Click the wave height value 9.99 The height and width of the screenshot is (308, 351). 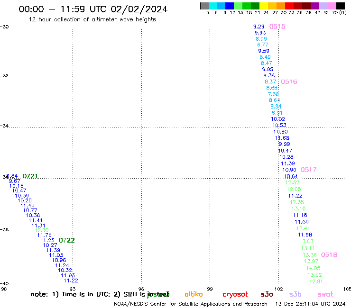tap(284, 144)
